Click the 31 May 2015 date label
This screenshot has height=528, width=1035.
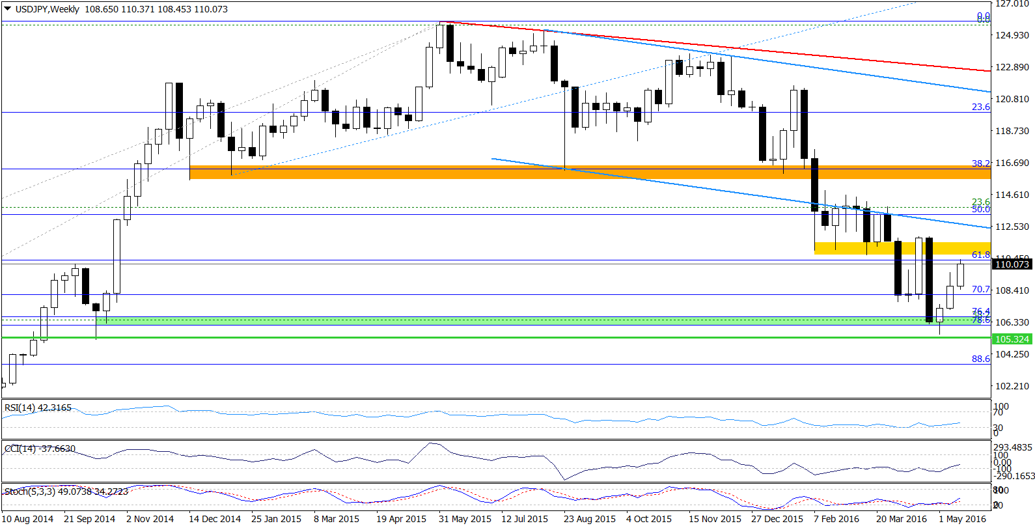[x=465, y=519]
